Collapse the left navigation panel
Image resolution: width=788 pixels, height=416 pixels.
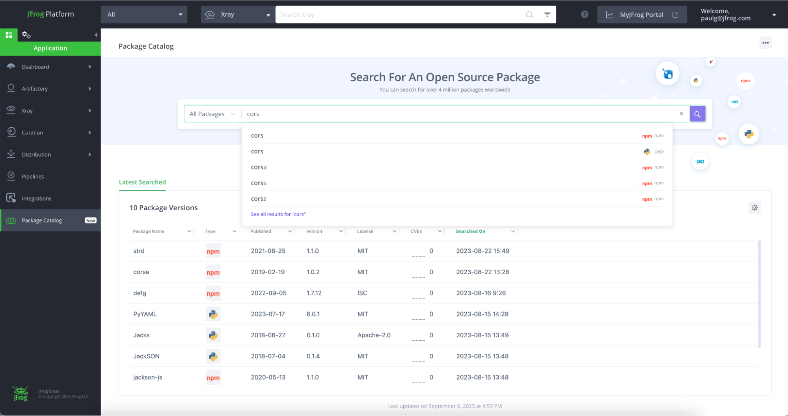(x=95, y=35)
